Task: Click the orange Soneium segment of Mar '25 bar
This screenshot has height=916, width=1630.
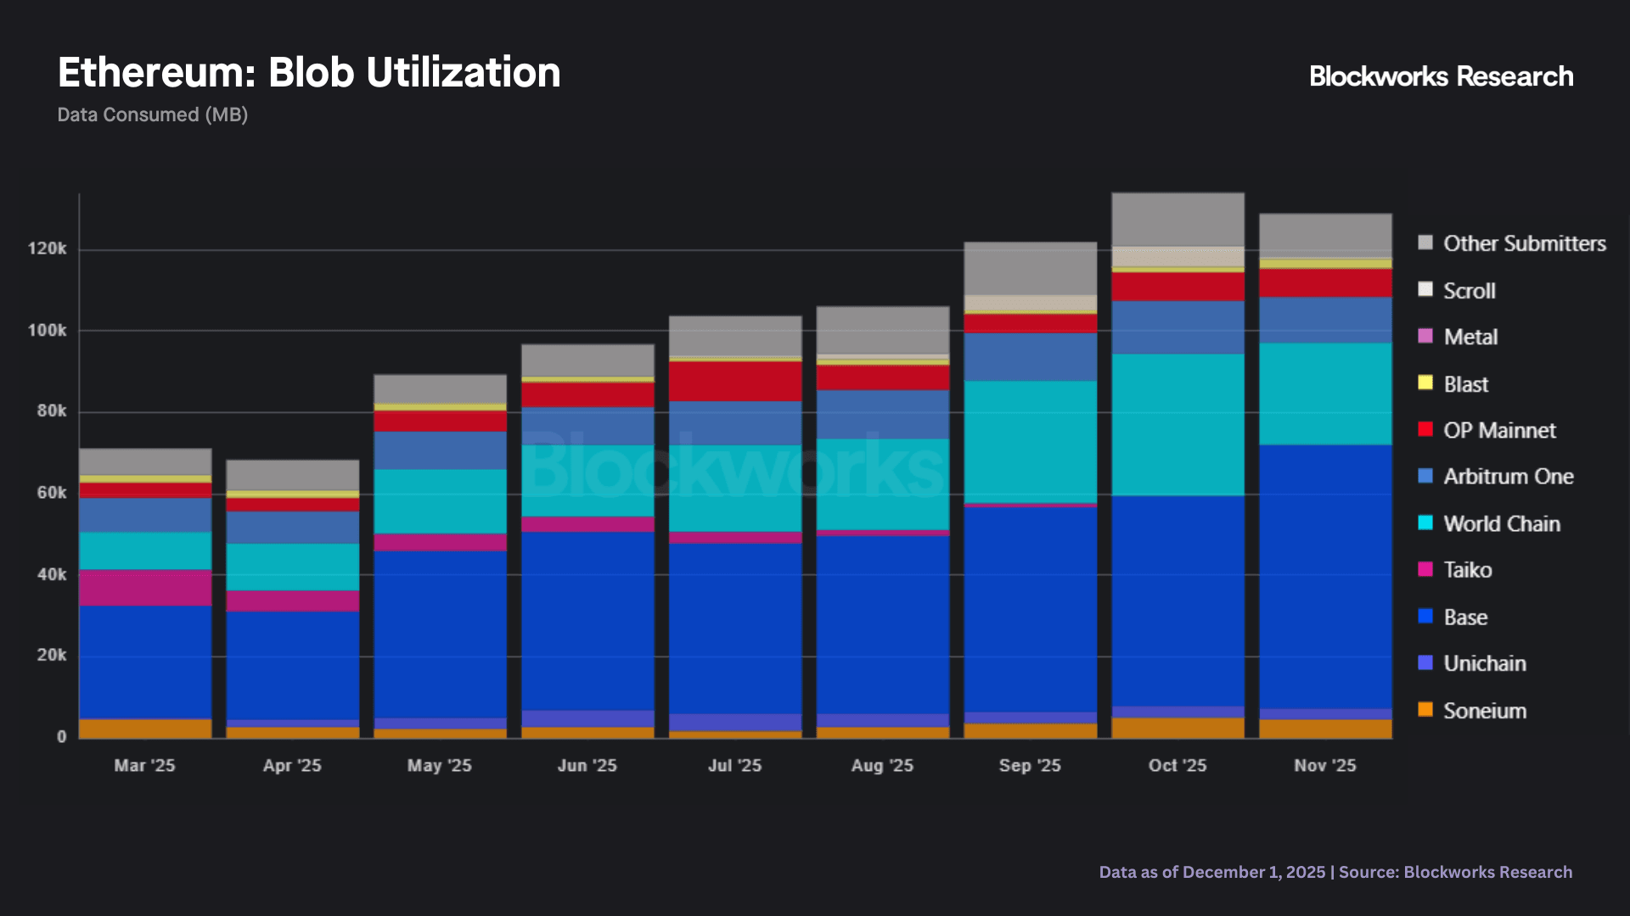Action: tap(145, 729)
